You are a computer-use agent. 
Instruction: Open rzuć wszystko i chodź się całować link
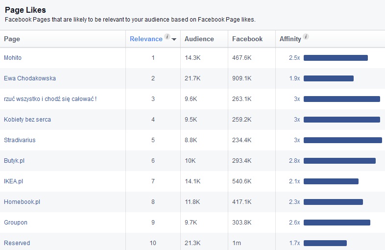click(50, 99)
